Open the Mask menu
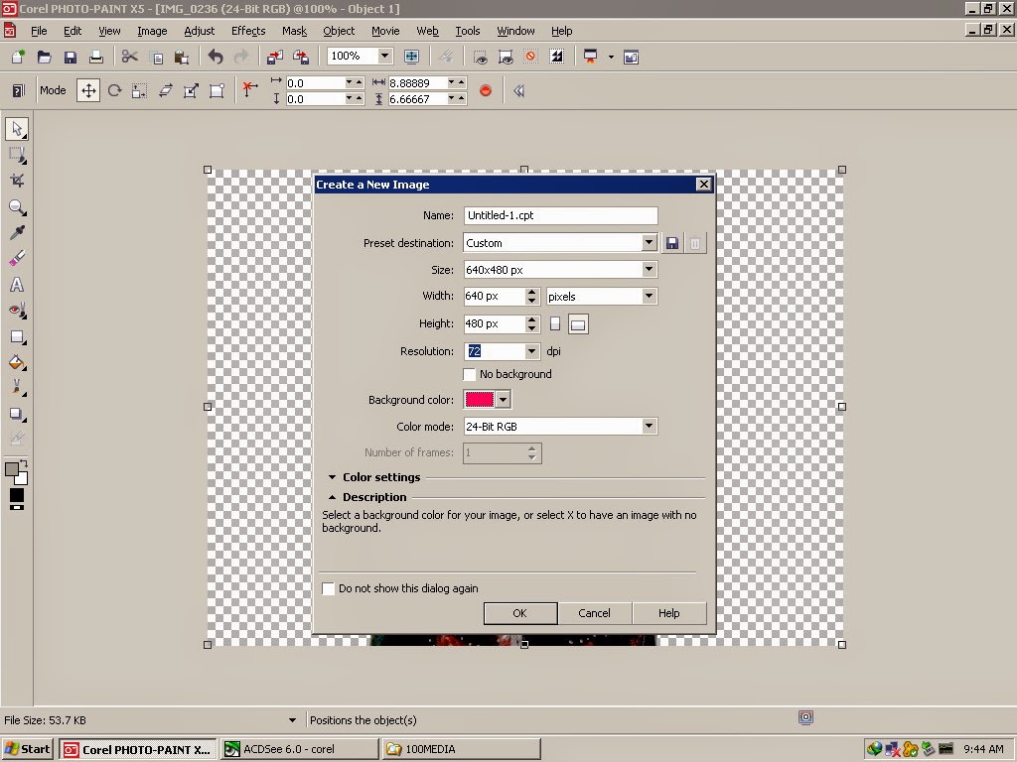The width and height of the screenshot is (1017, 762). click(x=294, y=31)
